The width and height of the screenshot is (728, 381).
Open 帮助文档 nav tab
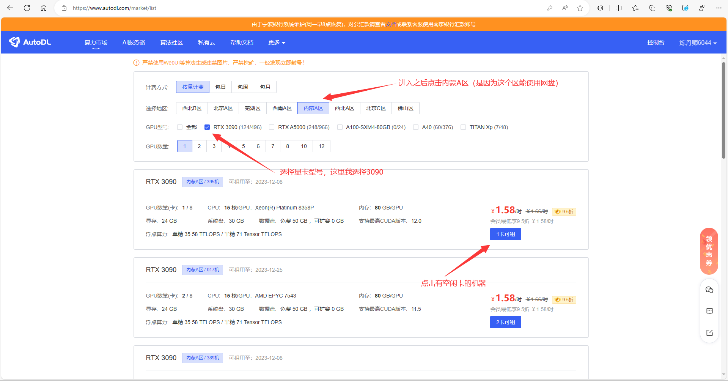tap(242, 43)
